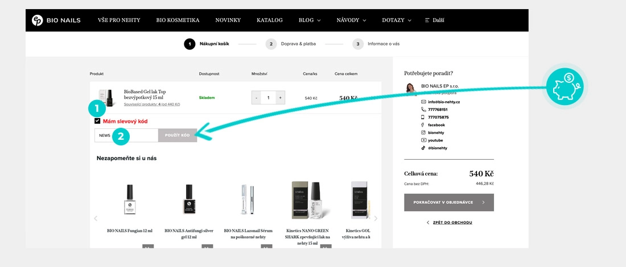Open Kinetics NANO GREEN SHARK title

coord(307,237)
